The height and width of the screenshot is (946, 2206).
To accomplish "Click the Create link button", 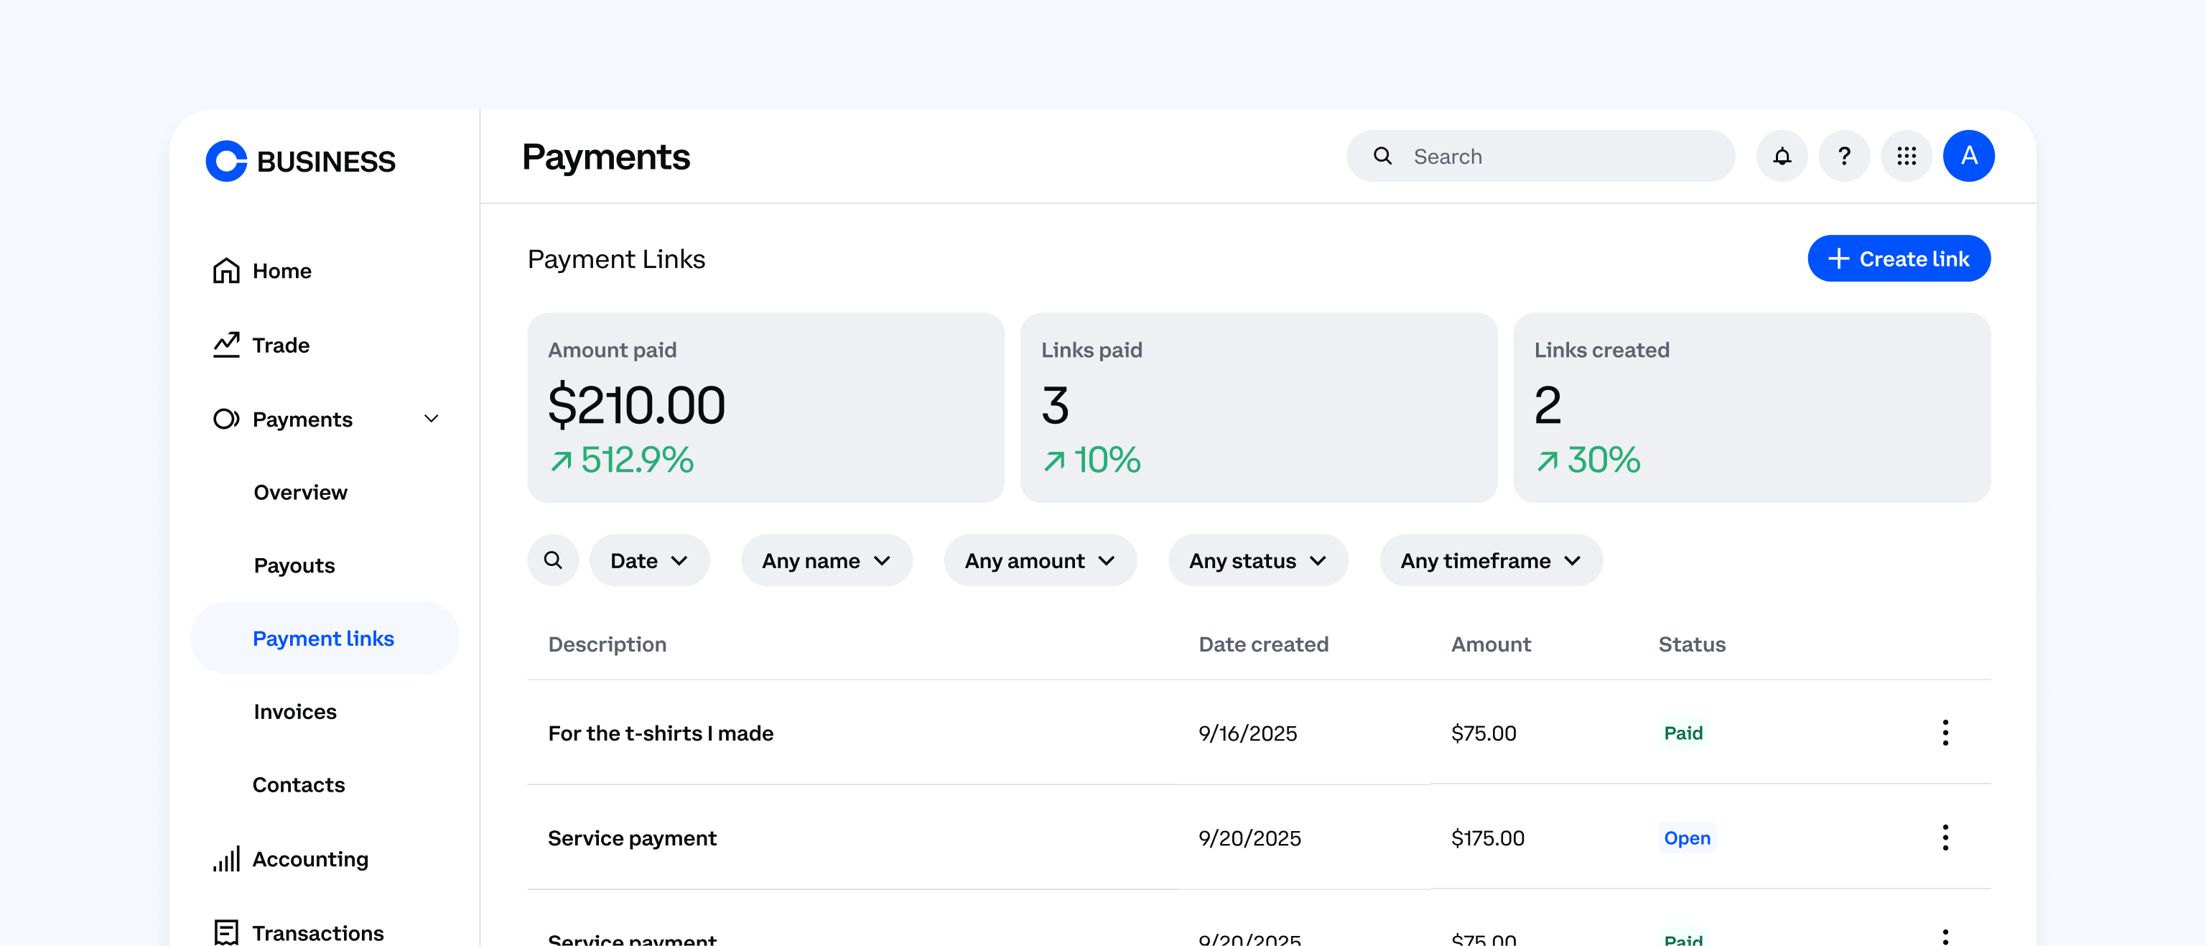I will pos(1899,258).
